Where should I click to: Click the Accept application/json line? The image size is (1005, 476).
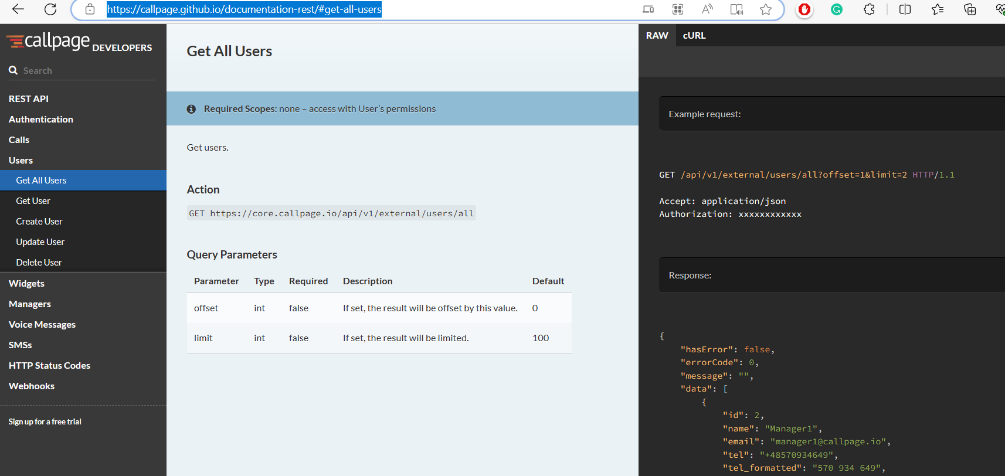pyautogui.click(x=722, y=201)
